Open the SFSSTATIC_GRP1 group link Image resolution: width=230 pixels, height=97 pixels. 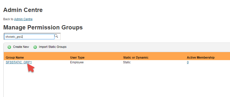pos(19,62)
